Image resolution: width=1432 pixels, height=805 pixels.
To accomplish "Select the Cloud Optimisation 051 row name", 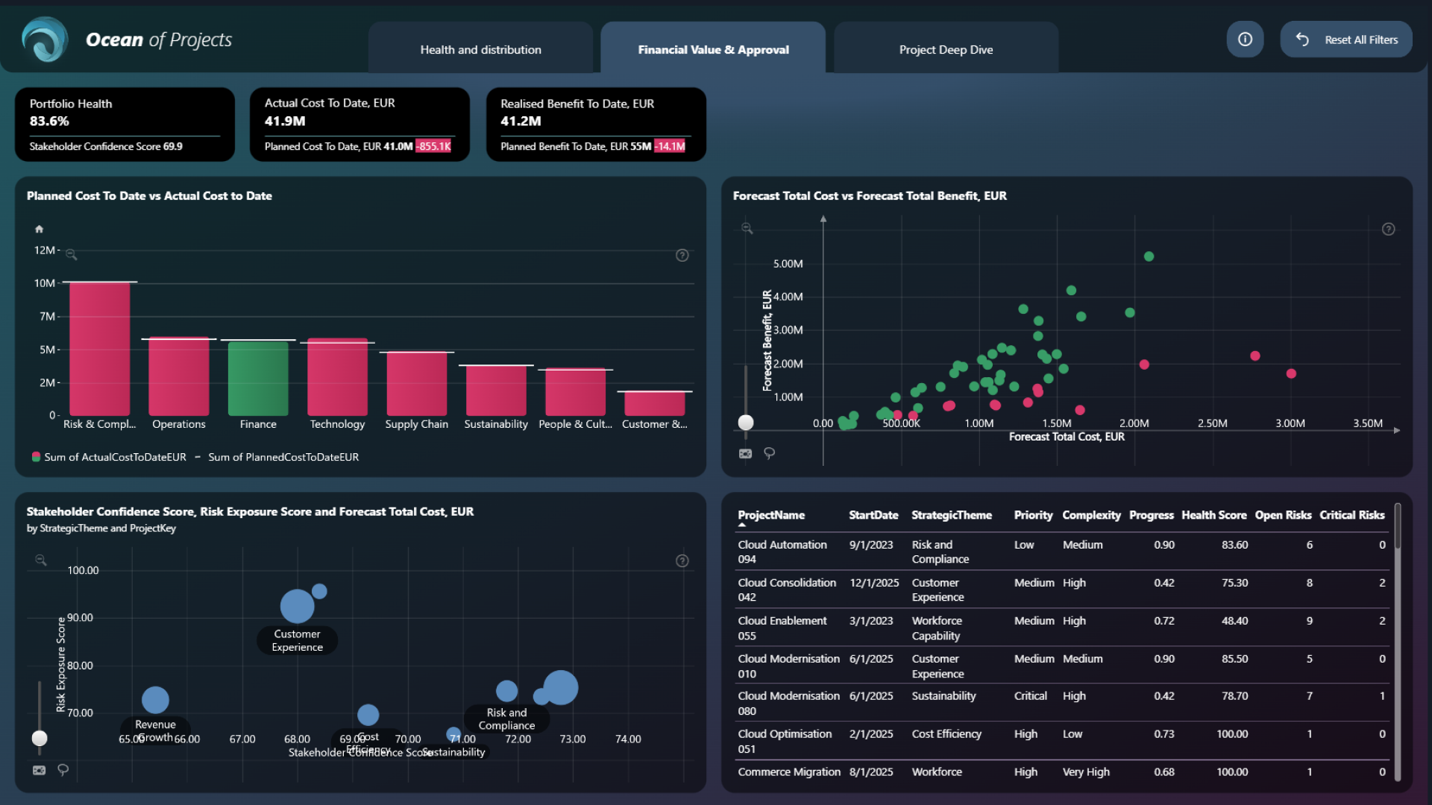I will click(785, 741).
